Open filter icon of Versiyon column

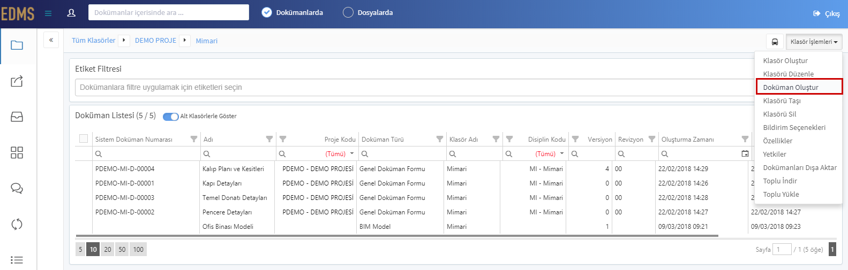pyautogui.click(x=575, y=139)
